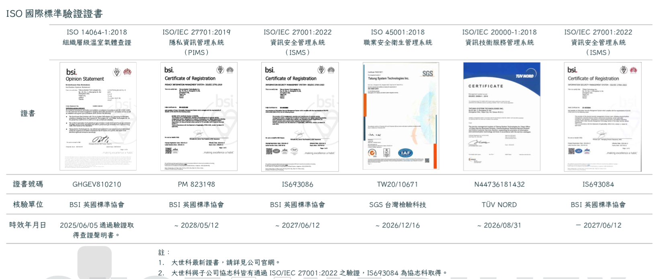The width and height of the screenshot is (659, 279).
Task: Click the bsi logo on the IS693086 certificate
Action: point(270,70)
